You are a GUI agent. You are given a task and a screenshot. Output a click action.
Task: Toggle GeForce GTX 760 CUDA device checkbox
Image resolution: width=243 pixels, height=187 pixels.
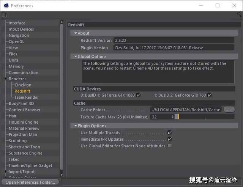(209, 95)
